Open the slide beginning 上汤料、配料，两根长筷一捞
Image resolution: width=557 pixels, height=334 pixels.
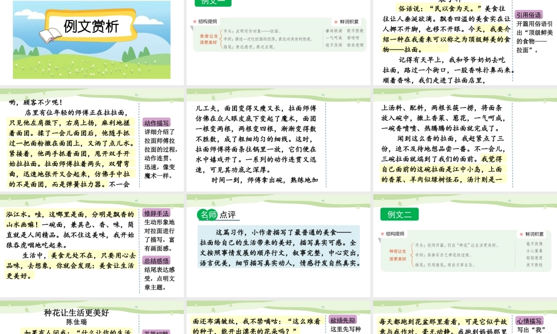pos(465,140)
